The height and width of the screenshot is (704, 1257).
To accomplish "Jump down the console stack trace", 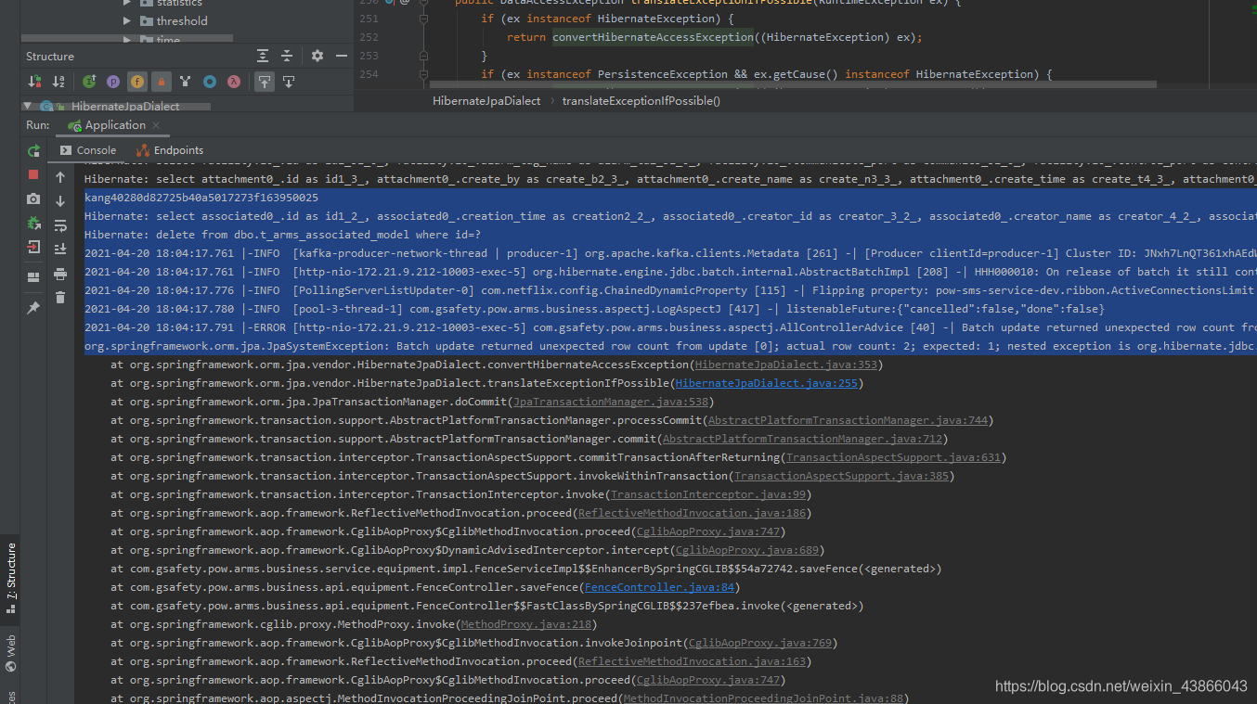I will [x=60, y=201].
